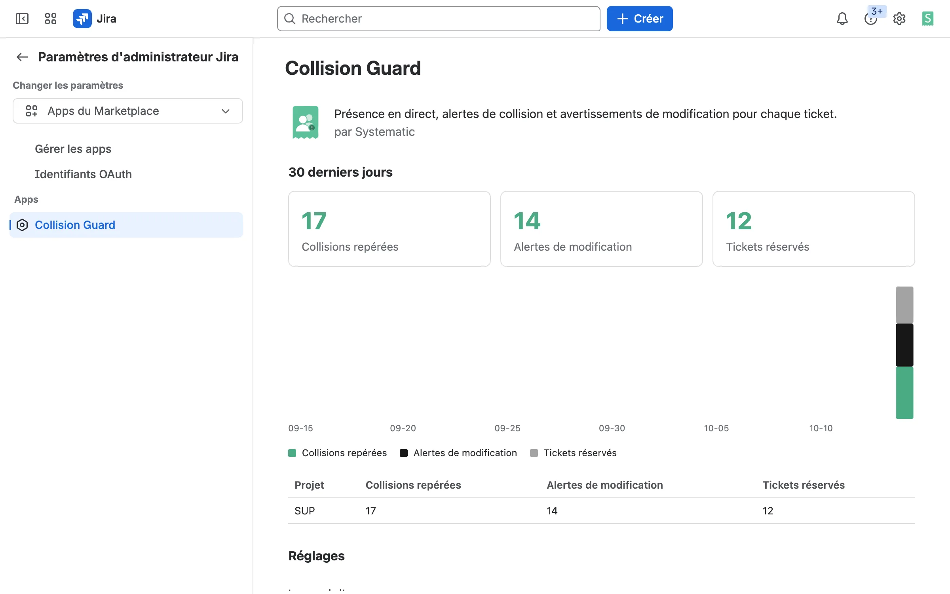Click the 17 Collisions repérées card
Image resolution: width=950 pixels, height=594 pixels.
coord(389,229)
